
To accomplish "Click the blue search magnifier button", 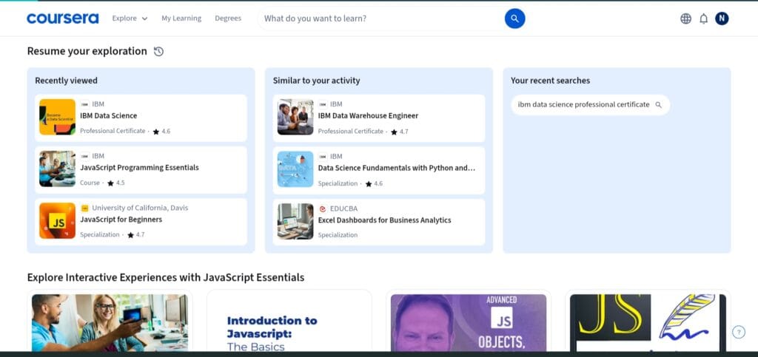I will pos(515,18).
